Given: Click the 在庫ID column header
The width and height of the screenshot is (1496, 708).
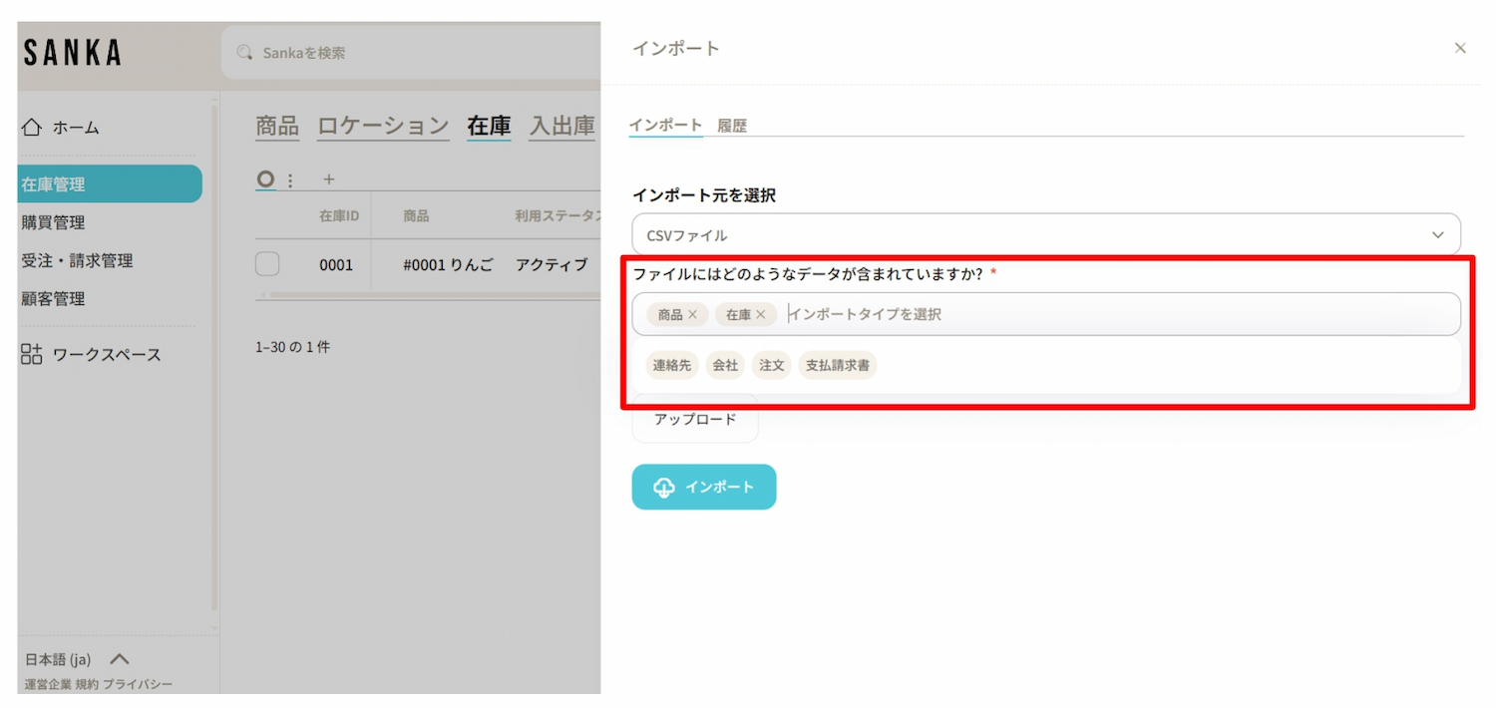Looking at the screenshot, I should click(339, 215).
